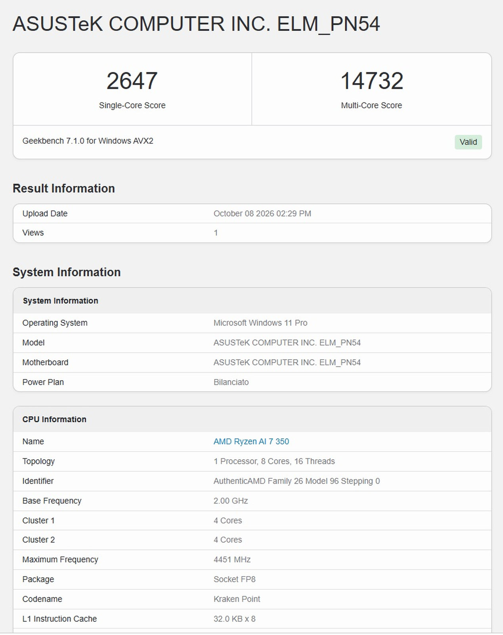
Task: Click the 'Codename' row label
Action: [x=42, y=599]
